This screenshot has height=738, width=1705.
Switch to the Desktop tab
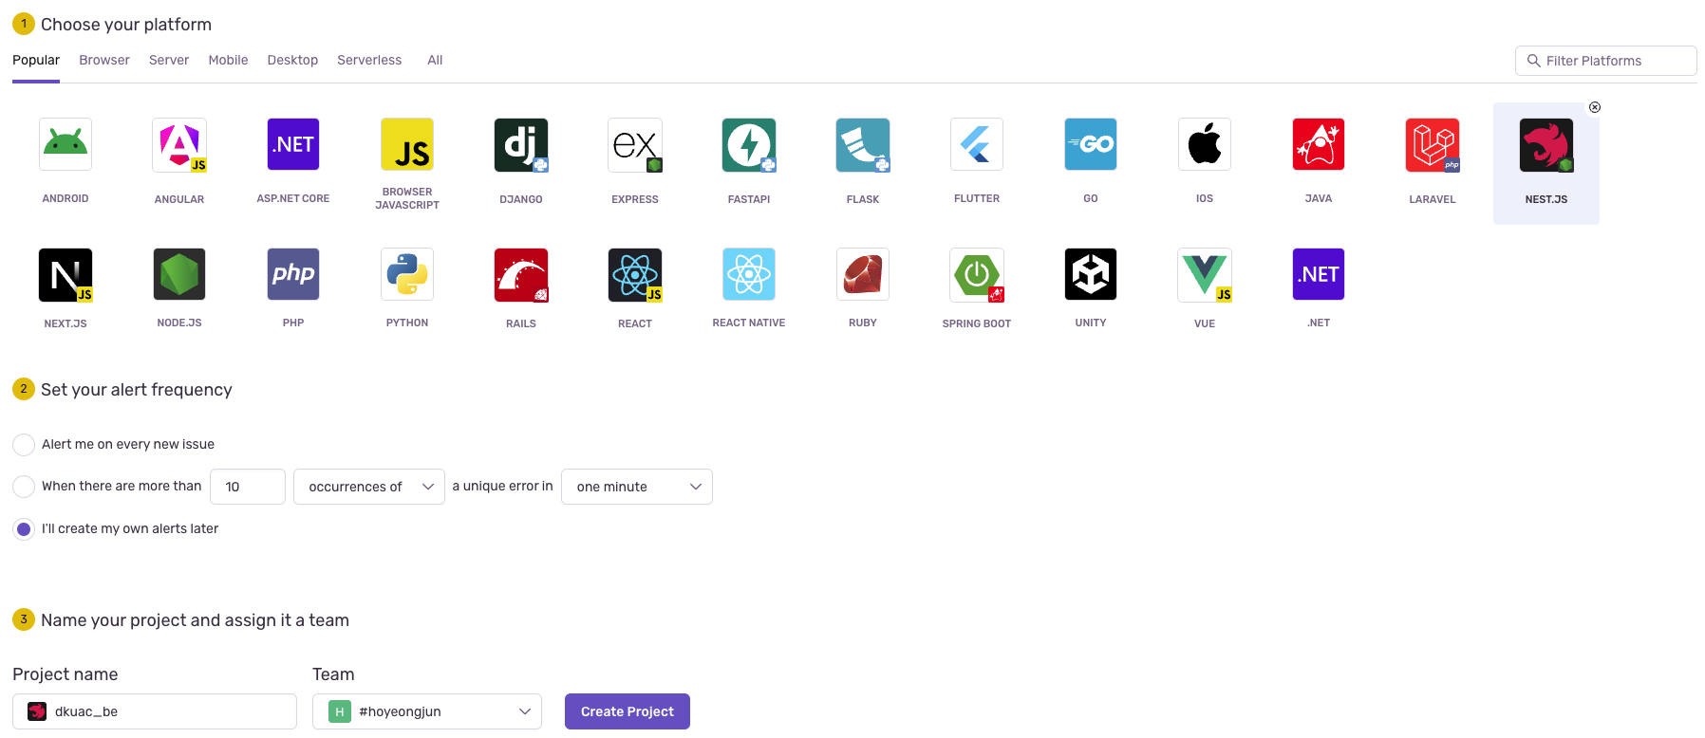point(292,60)
